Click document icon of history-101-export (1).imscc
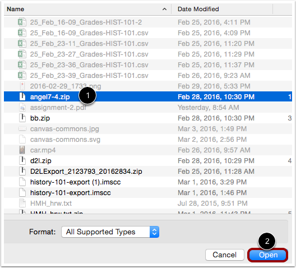Viewport: 296px width, 268px height. pyautogui.click(x=22, y=182)
